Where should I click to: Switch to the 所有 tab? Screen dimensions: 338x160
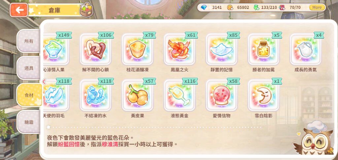pyautogui.click(x=29, y=41)
